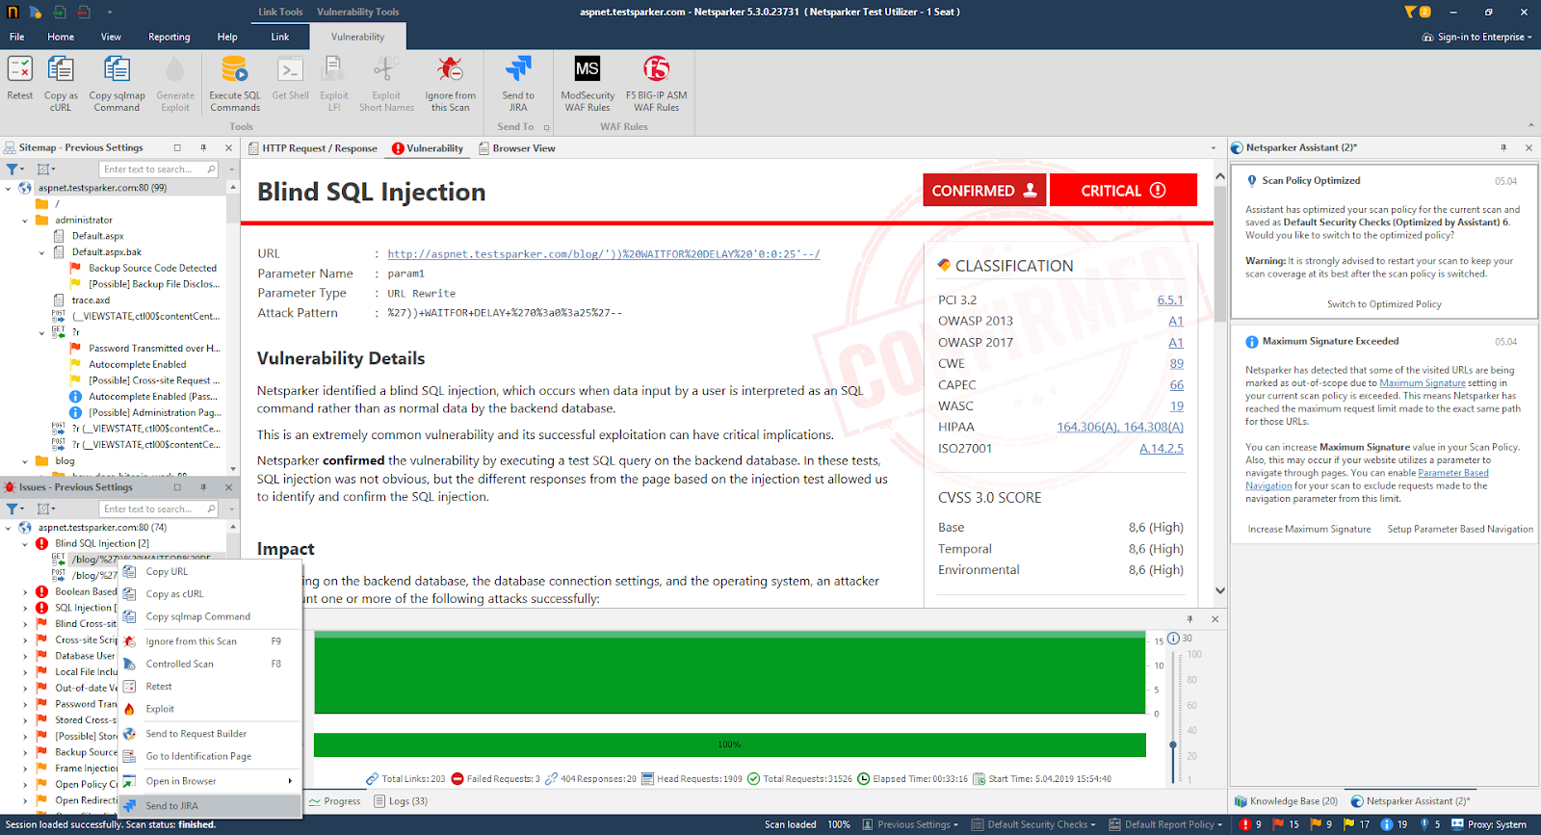
Task: Click the Copy as cURL ribbon icon
Action: [x=61, y=70]
